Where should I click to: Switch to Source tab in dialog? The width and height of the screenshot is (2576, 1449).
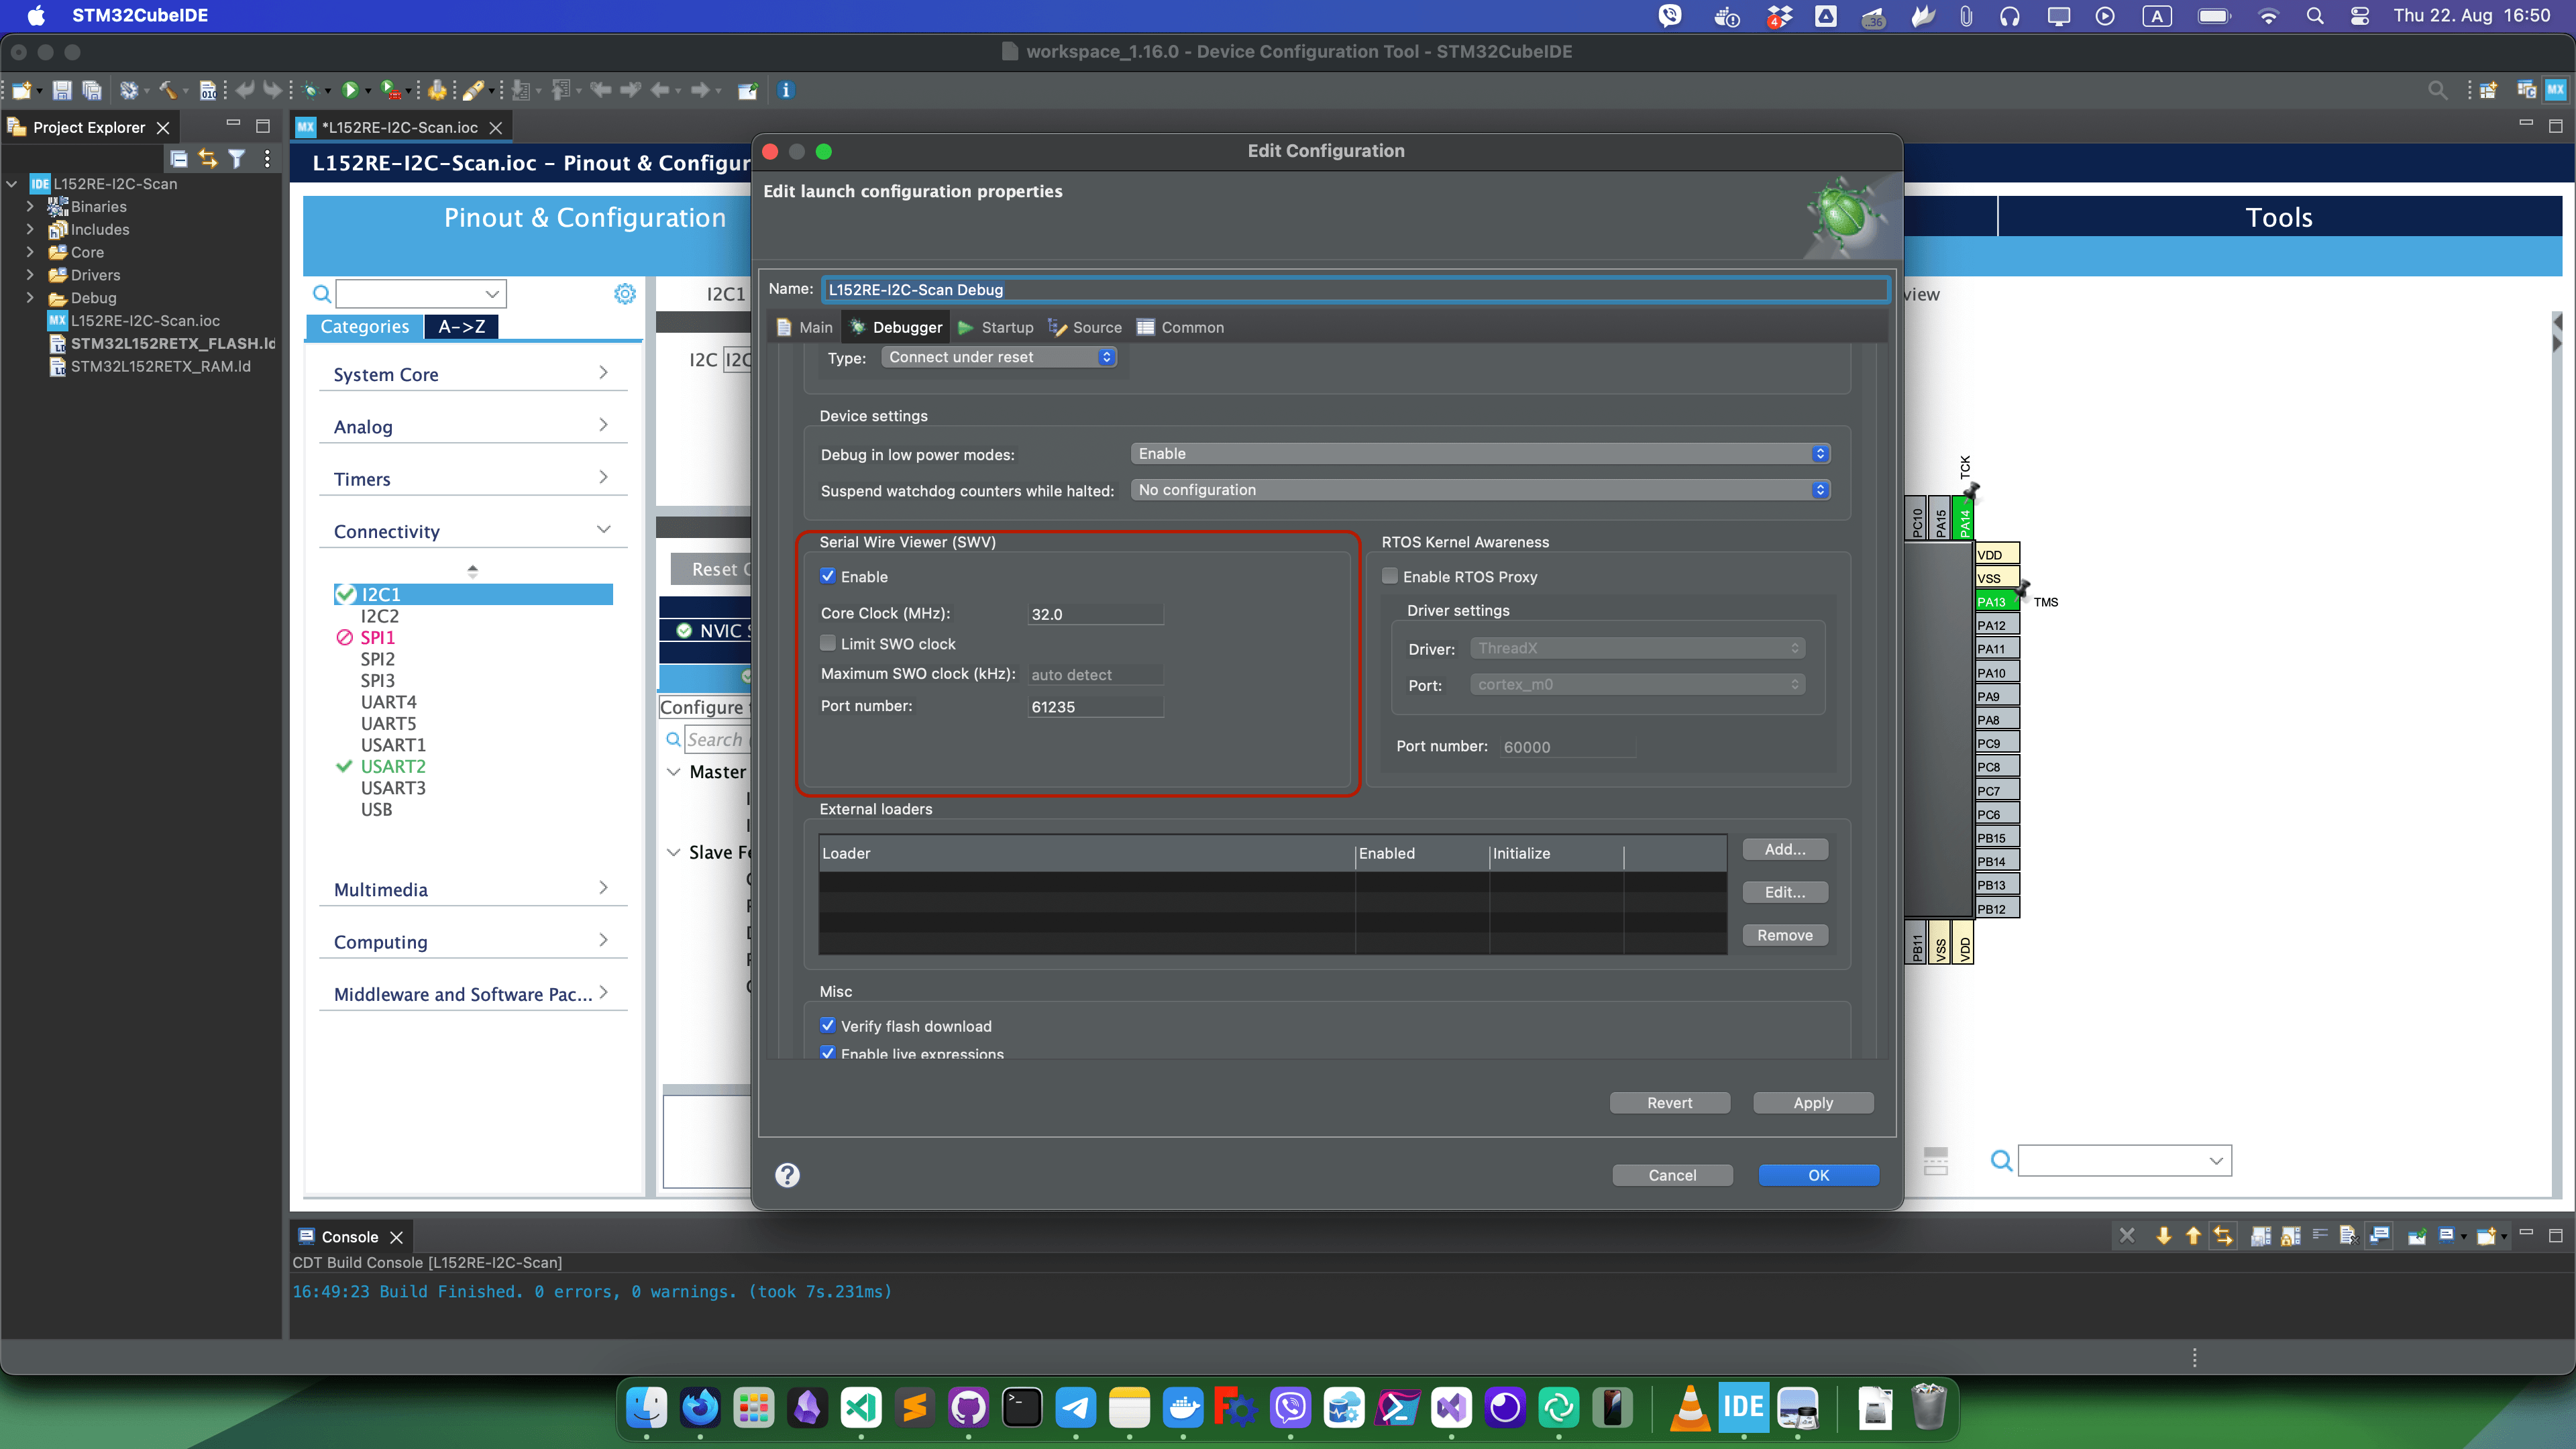1085,327
